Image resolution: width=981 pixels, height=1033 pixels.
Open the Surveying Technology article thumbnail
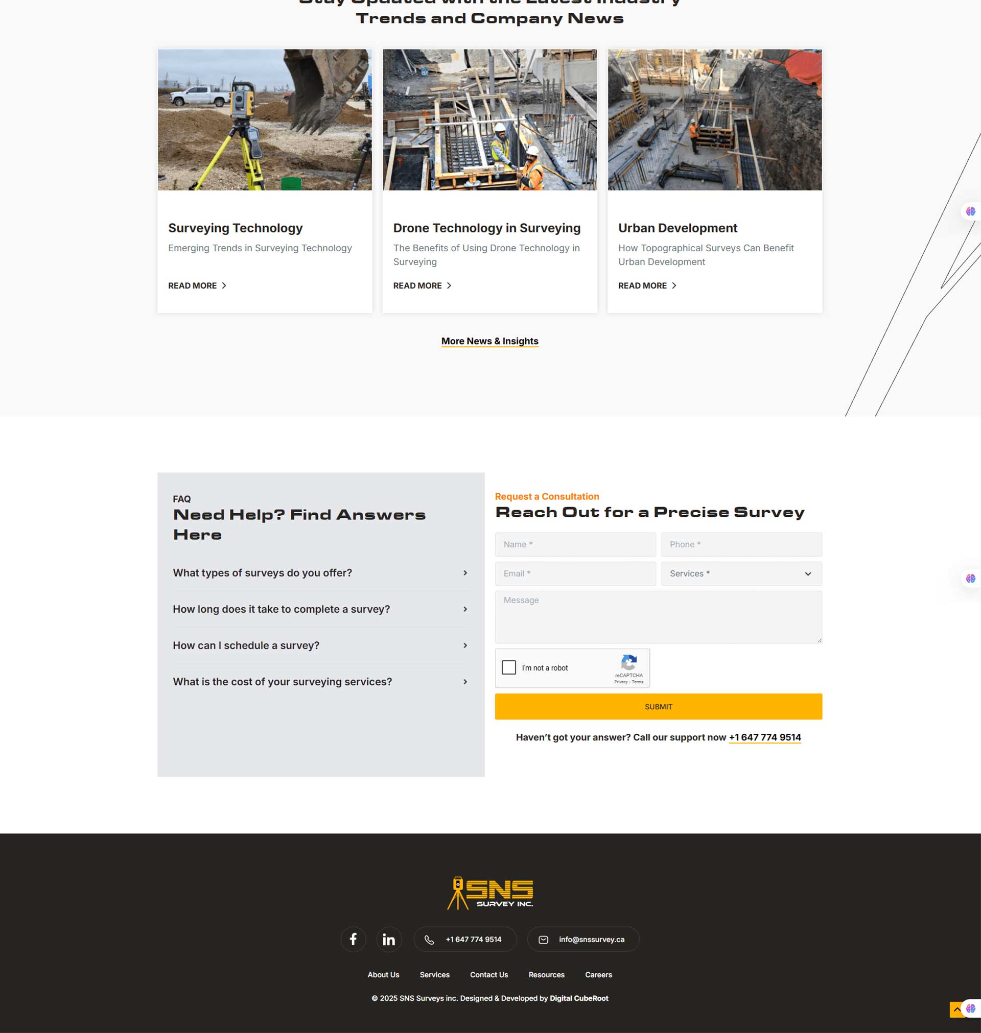coord(265,119)
